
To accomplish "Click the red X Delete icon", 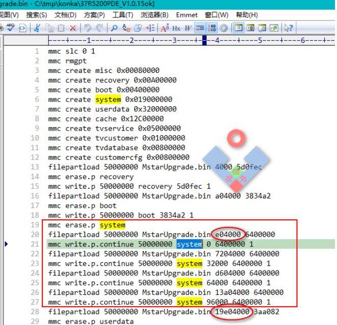I will pos(73,28).
